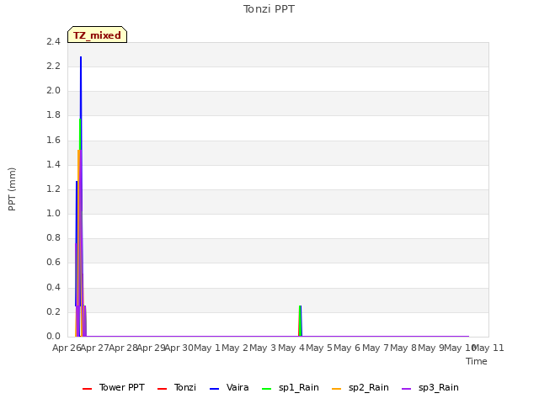The width and height of the screenshot is (539, 404).
Task: Select the Vaira legend label
Action: [237, 387]
